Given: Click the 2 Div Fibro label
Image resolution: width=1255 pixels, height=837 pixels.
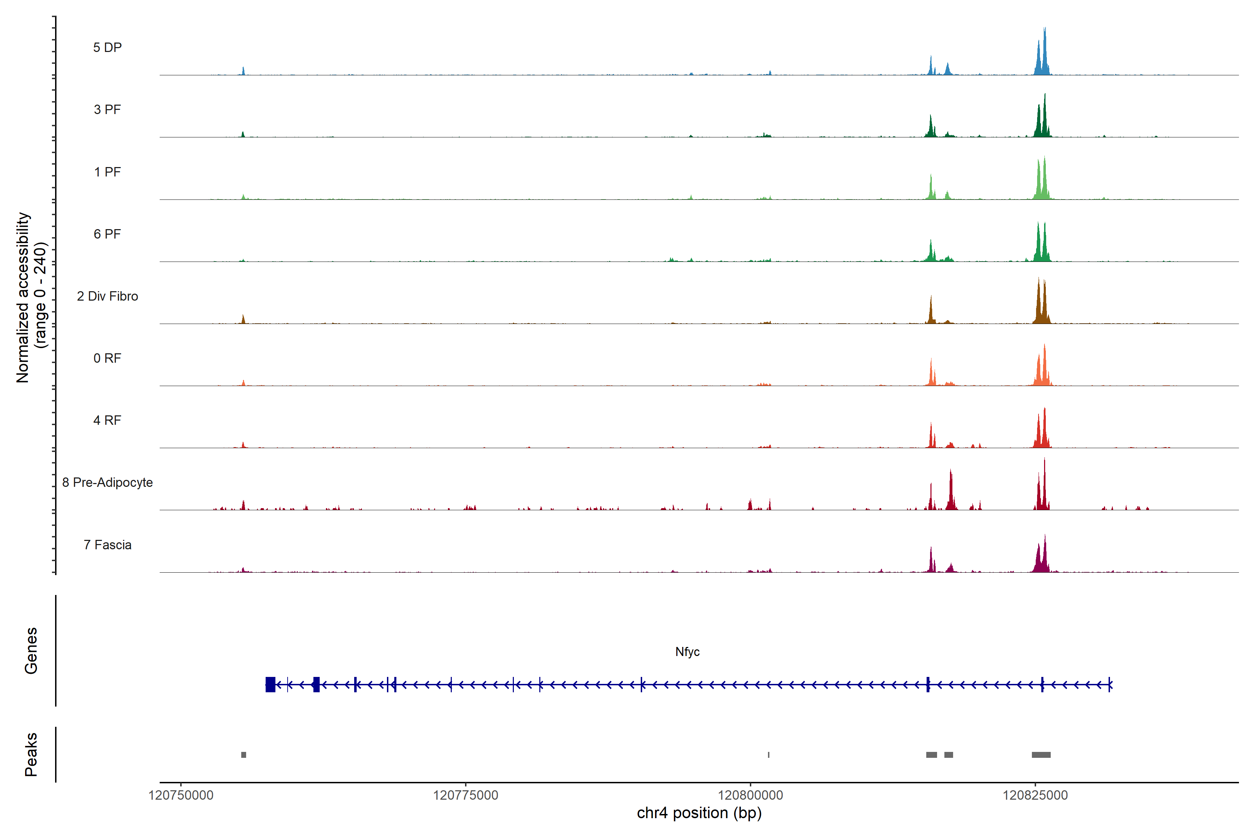Looking at the screenshot, I should pos(107,296).
